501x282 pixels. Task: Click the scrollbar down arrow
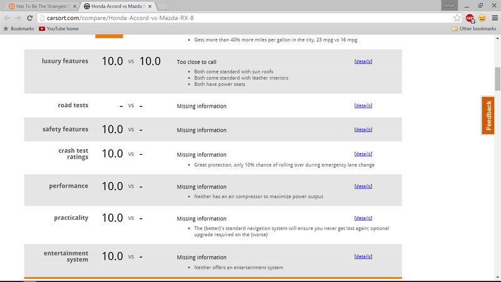[497, 278]
